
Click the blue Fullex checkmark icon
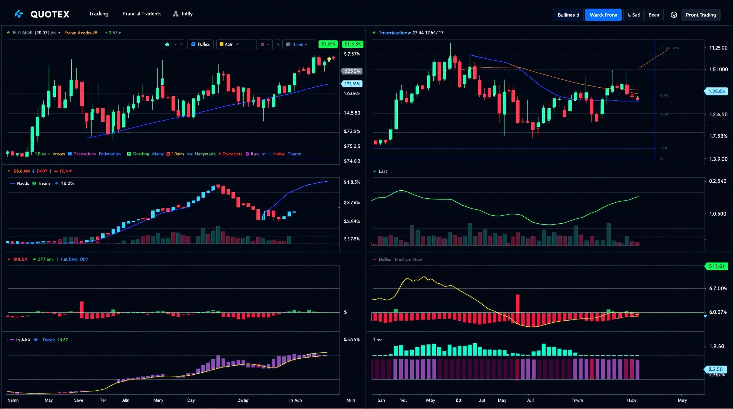click(193, 44)
